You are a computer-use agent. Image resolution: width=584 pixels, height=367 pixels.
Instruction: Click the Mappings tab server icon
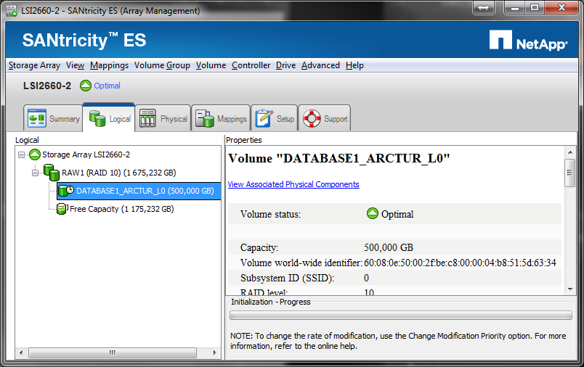[x=205, y=119]
